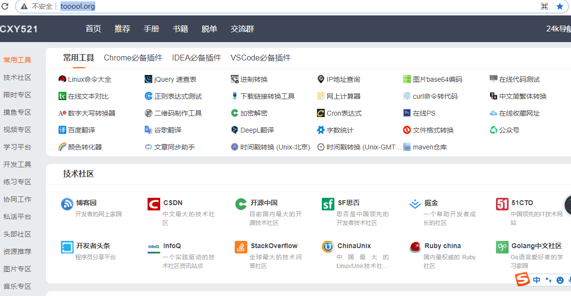This screenshot has width=571, height=296.
Task: Click the Sogou input method S icon
Action: [x=522, y=279]
